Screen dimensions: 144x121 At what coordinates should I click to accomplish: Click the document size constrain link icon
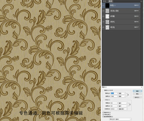click(x=130, y=105)
